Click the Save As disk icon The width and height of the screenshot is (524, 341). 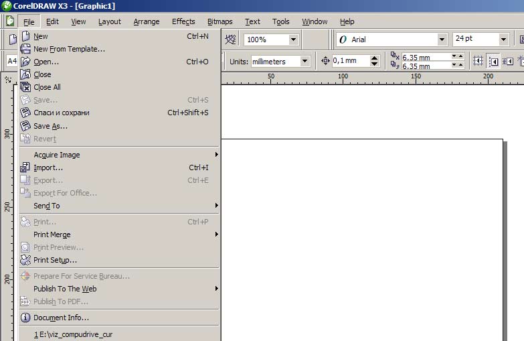(x=25, y=126)
